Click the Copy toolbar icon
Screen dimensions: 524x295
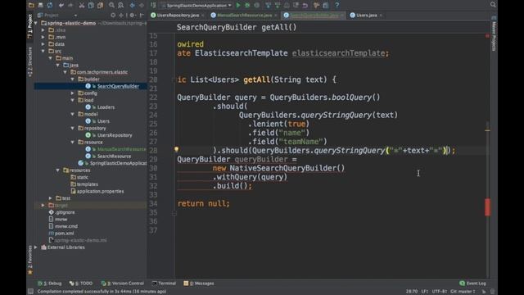coord(91,5)
